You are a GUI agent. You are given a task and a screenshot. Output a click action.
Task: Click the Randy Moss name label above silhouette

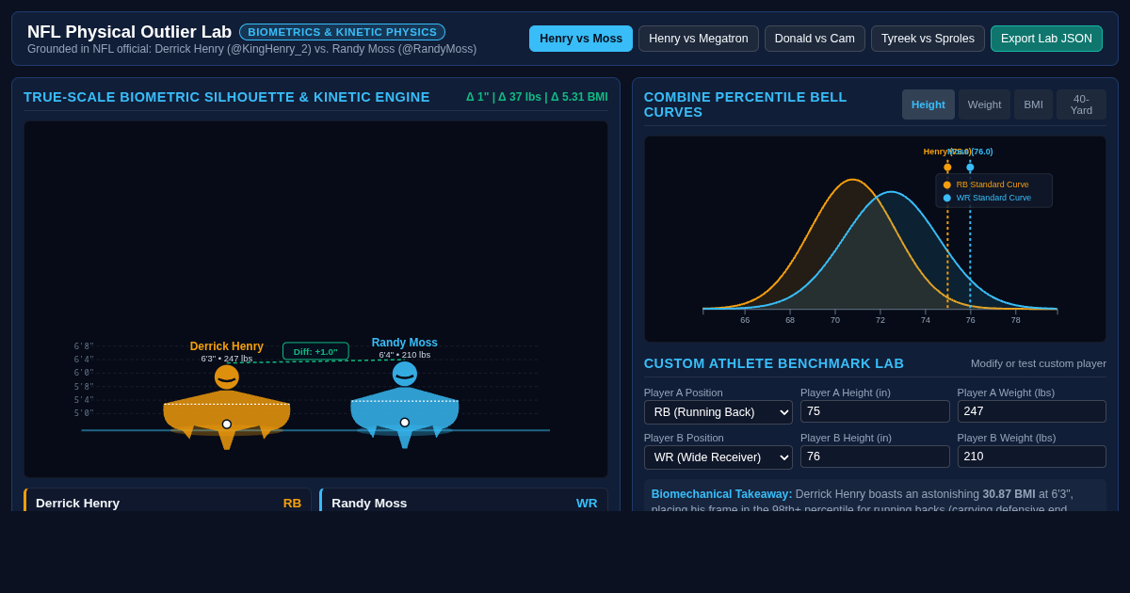(x=405, y=343)
